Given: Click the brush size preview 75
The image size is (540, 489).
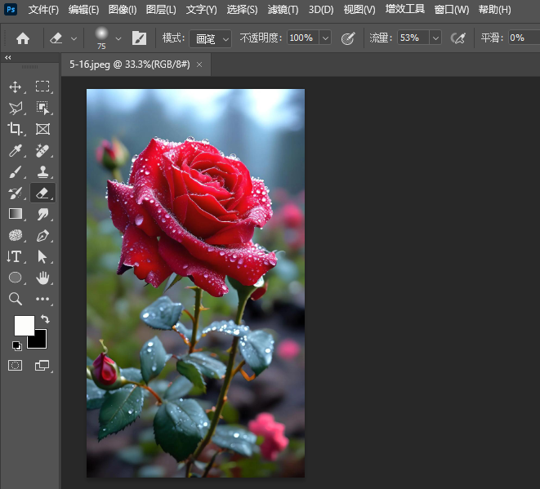Looking at the screenshot, I should (x=101, y=38).
